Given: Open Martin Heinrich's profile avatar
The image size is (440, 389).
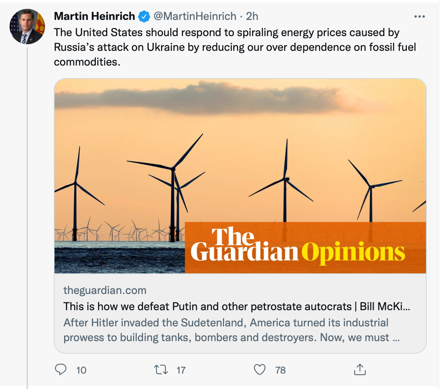Looking at the screenshot, I should (x=27, y=27).
